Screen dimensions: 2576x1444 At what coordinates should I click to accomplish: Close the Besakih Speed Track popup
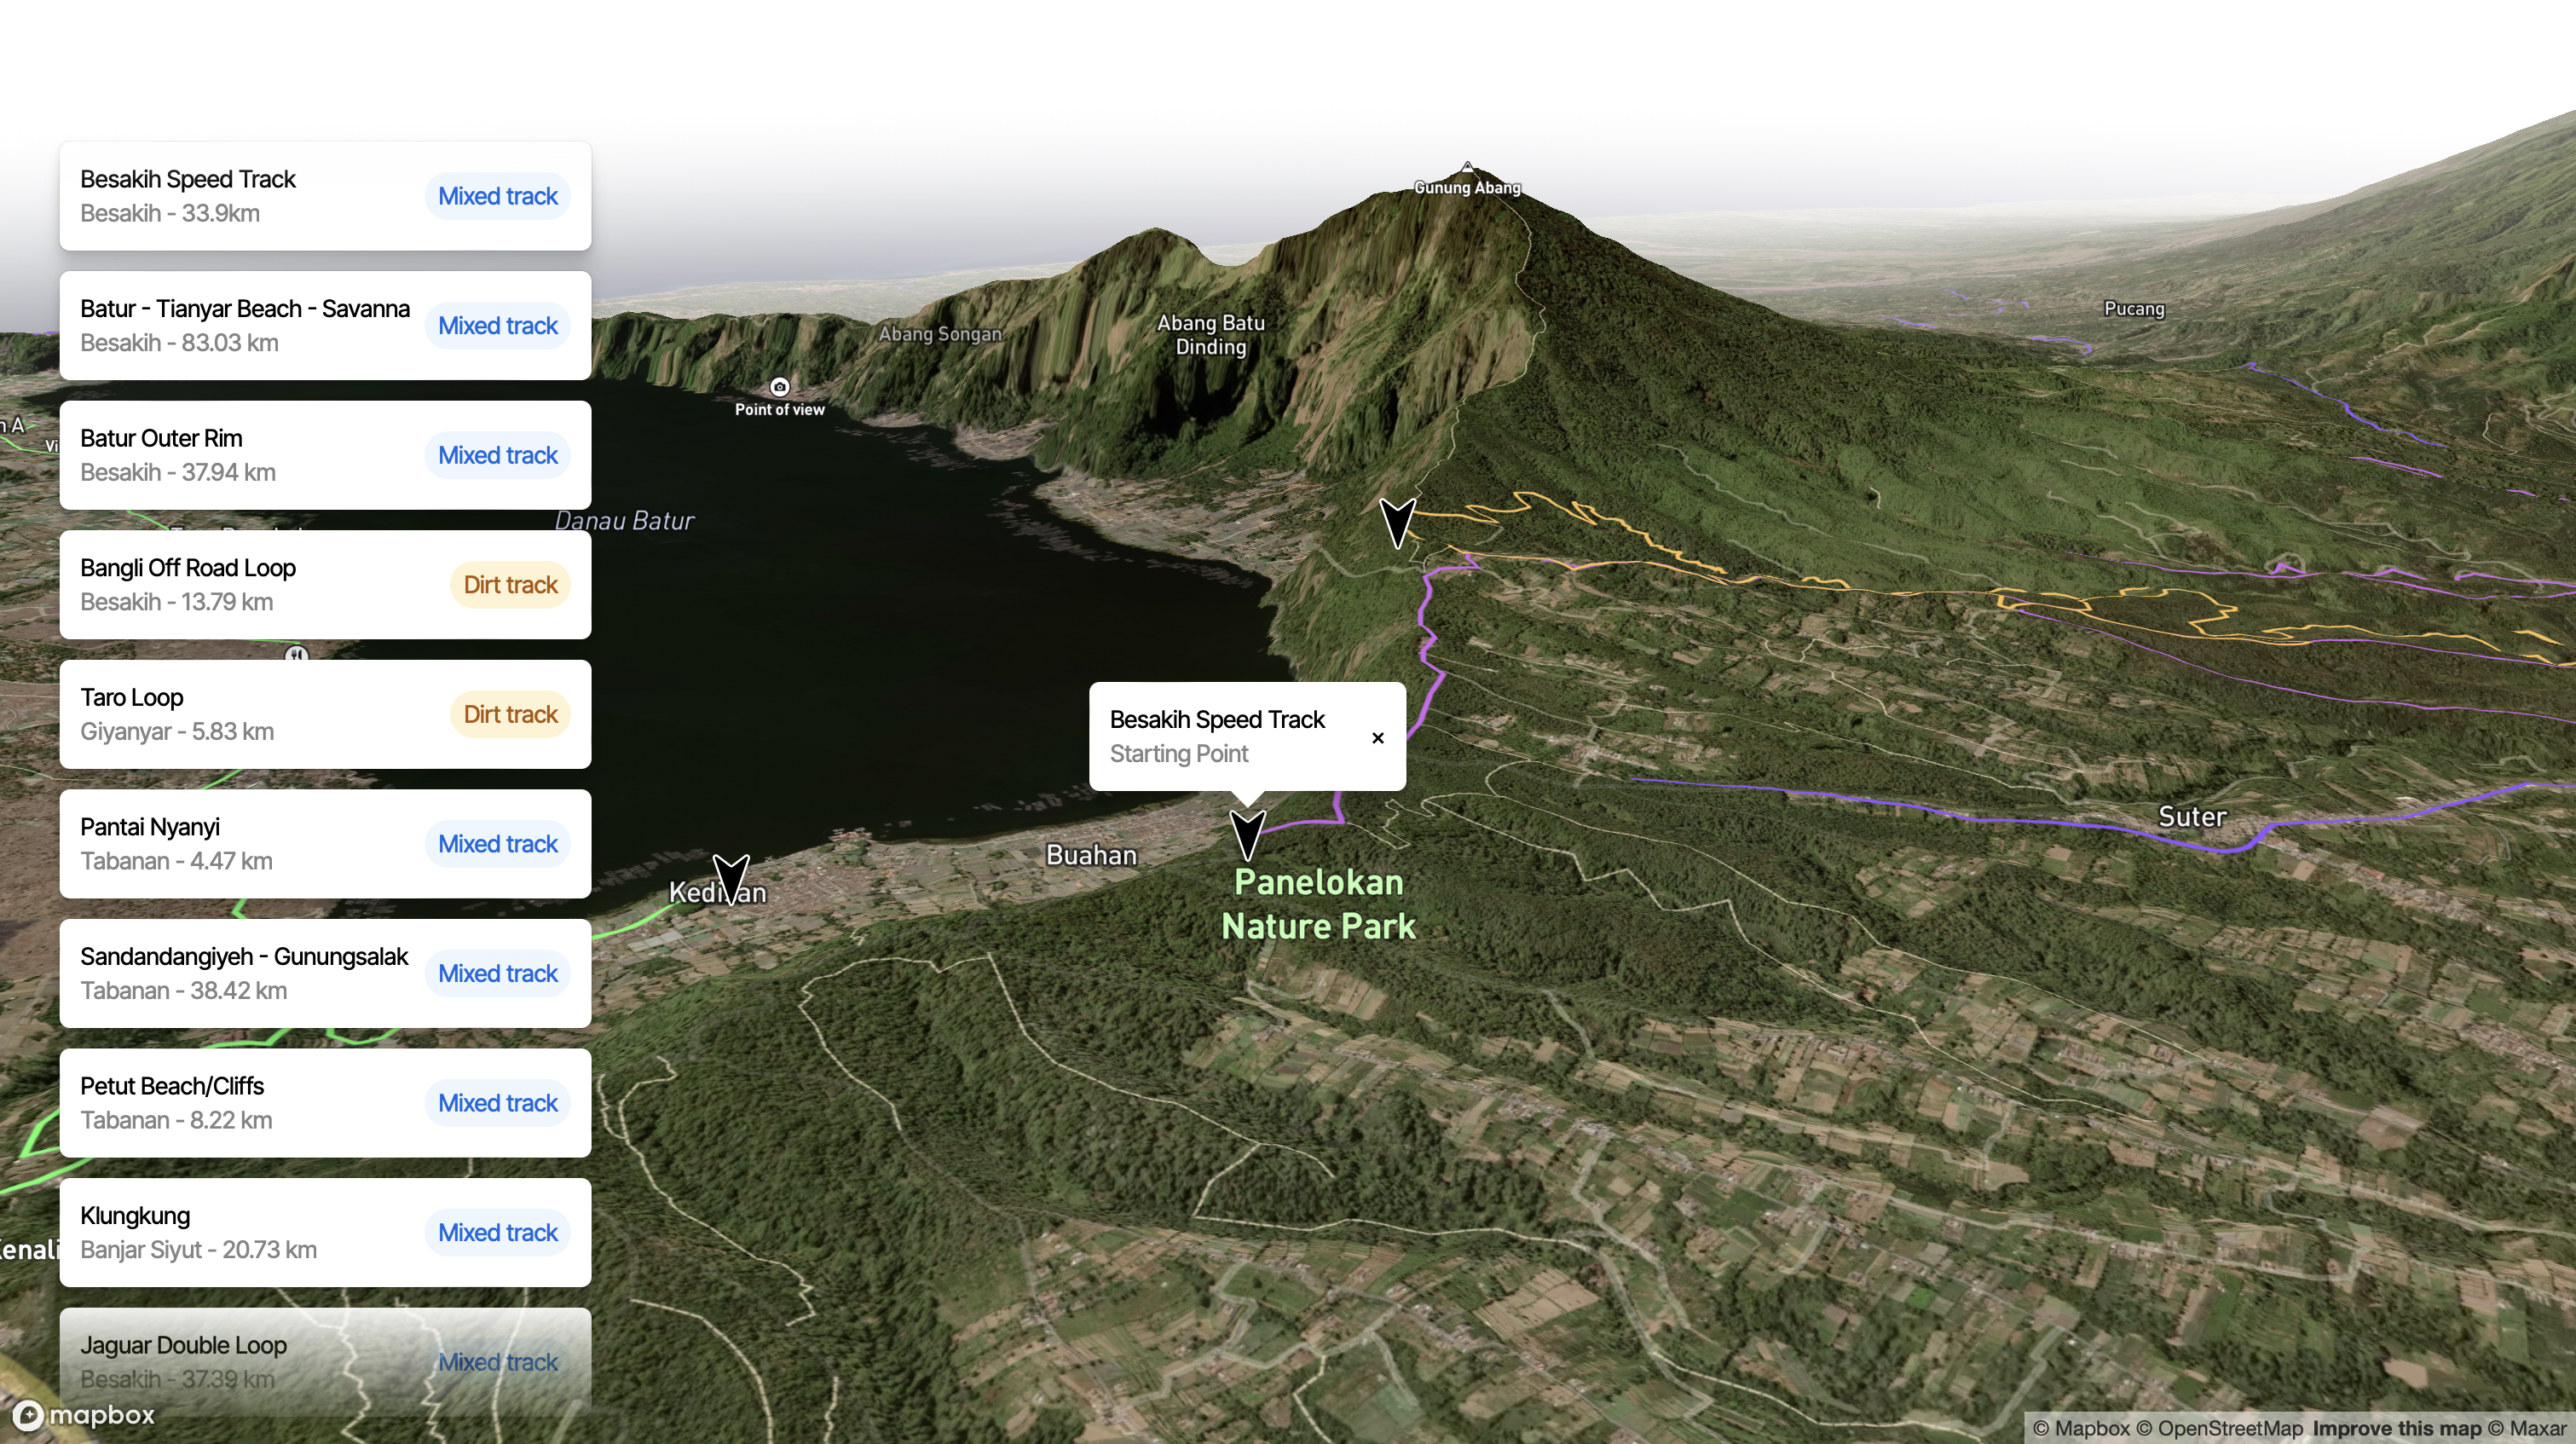coord(1377,738)
